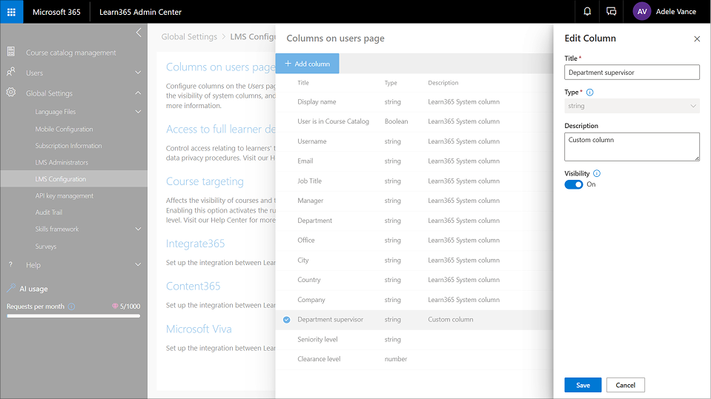Click into the Description text area

click(632, 147)
